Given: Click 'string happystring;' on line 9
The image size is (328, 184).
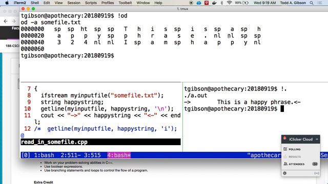Looking at the screenshot, I should click(72, 102).
